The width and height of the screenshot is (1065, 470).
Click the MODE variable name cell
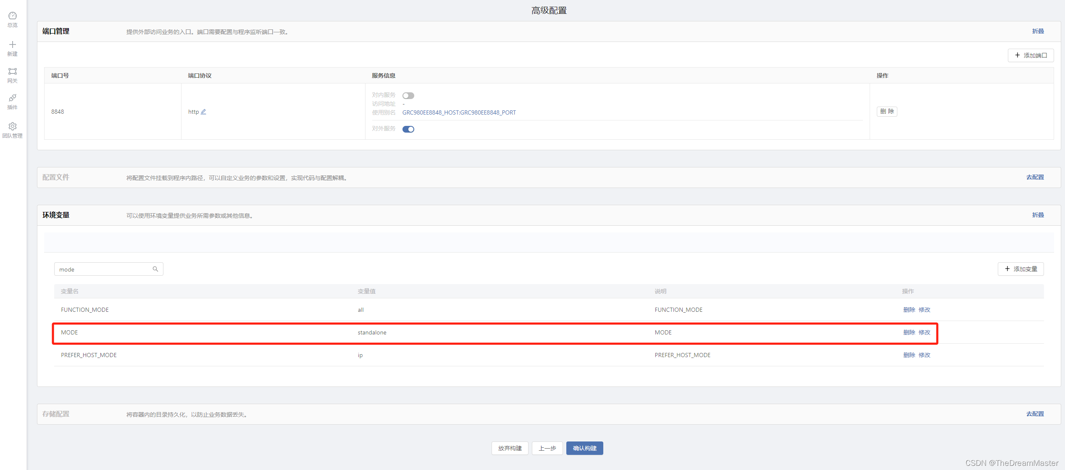tap(69, 332)
